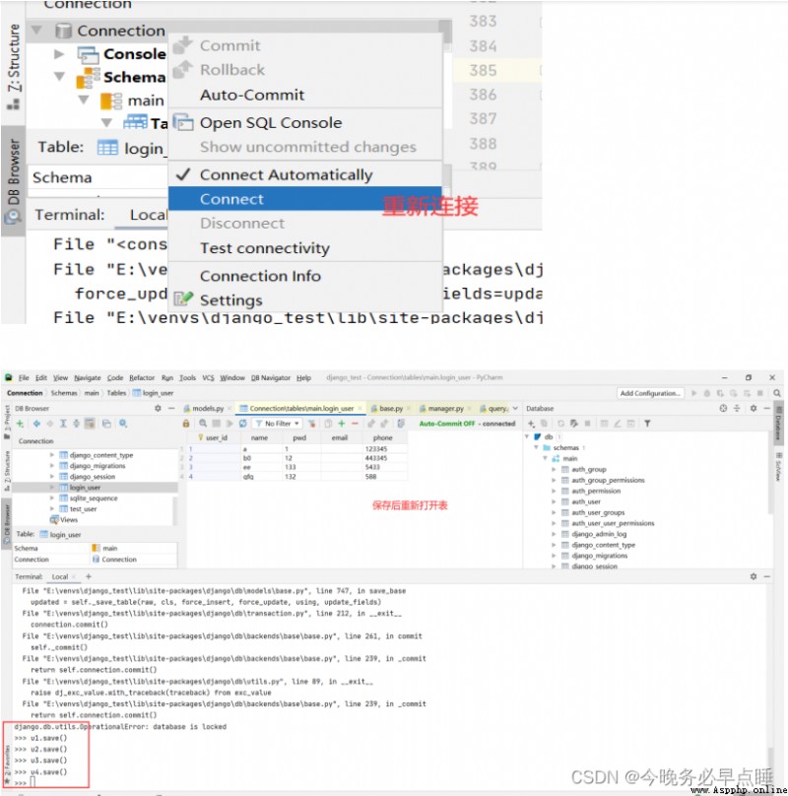Collapse the db node in Database panel
788x796 pixels.
[527, 436]
